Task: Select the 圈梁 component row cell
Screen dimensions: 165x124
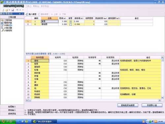Action: (x=40, y=85)
